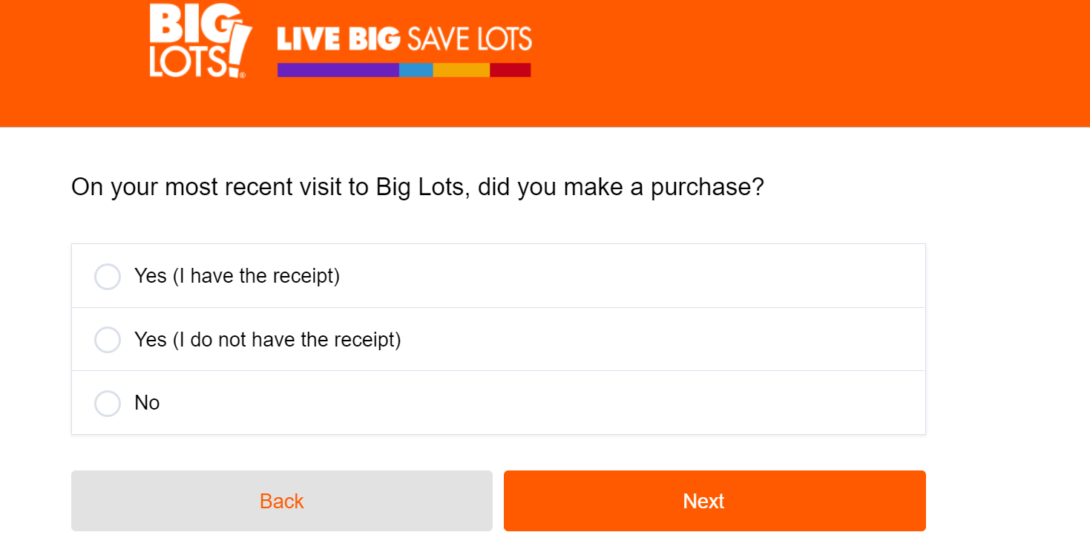Viewport: 1090px width, 535px height.
Task: Click the "Yes (I have the receipt)" label text
Action: pos(237,276)
